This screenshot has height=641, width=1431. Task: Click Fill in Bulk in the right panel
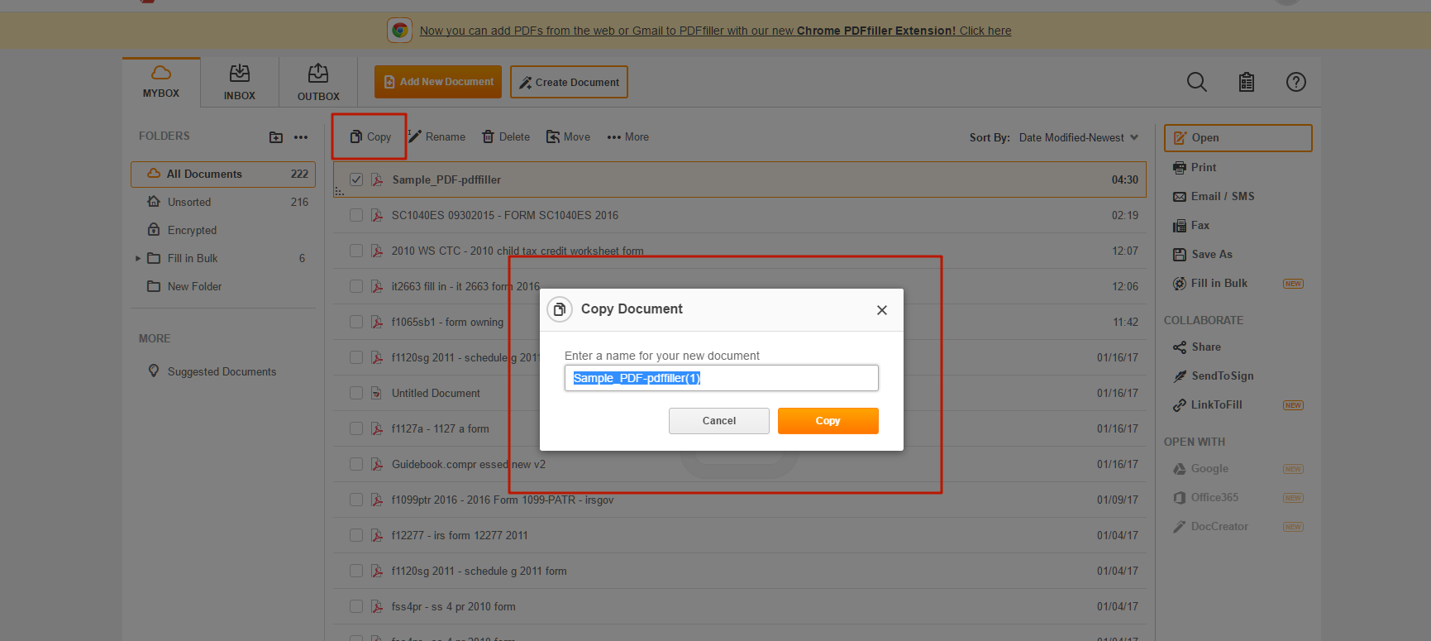(1210, 283)
